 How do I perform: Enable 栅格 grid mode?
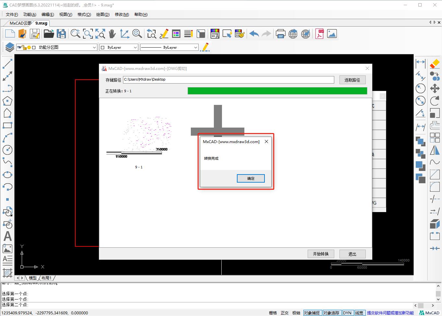pyautogui.click(x=273, y=313)
